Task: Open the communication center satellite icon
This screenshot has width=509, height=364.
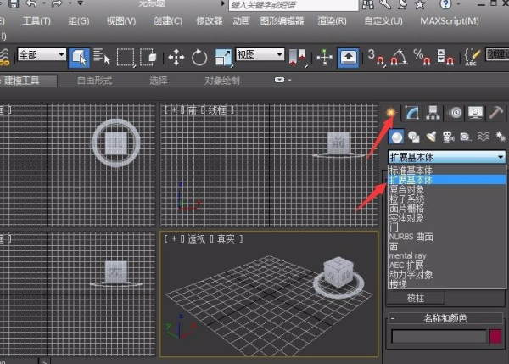Action: coord(402,4)
